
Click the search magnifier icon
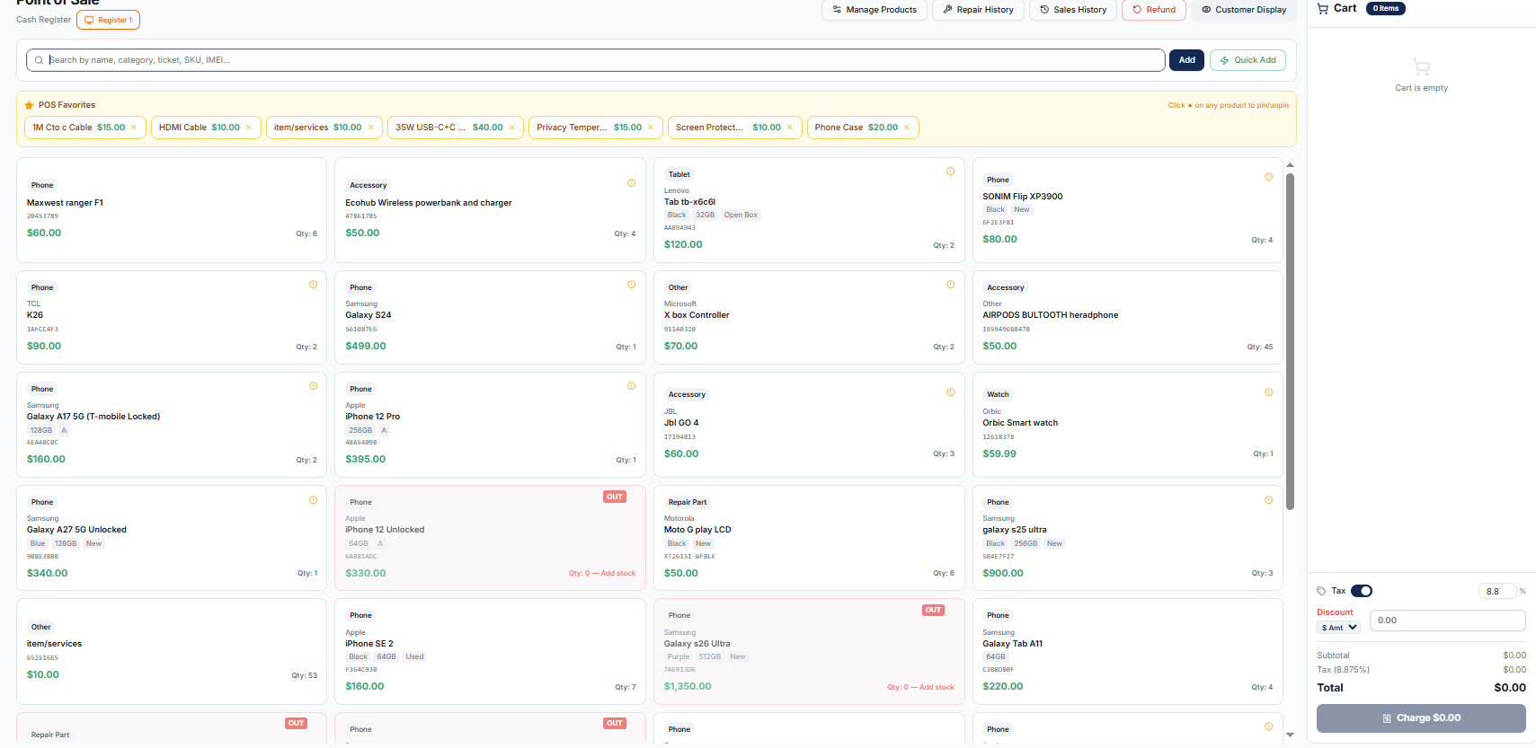39,60
